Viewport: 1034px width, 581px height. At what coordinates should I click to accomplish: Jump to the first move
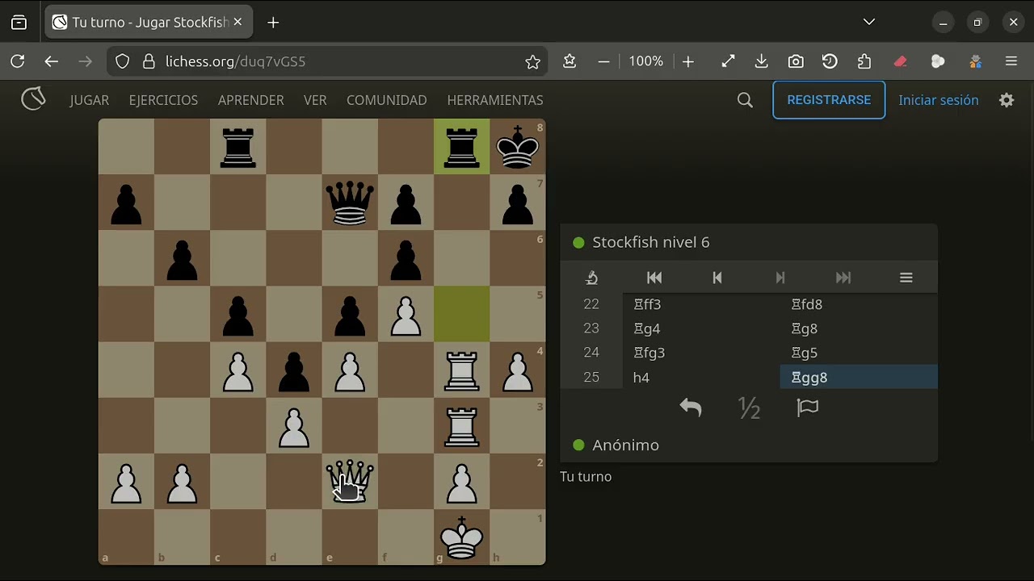click(654, 278)
